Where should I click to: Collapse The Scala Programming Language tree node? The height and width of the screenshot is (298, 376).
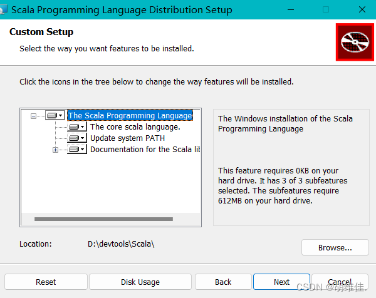34,116
